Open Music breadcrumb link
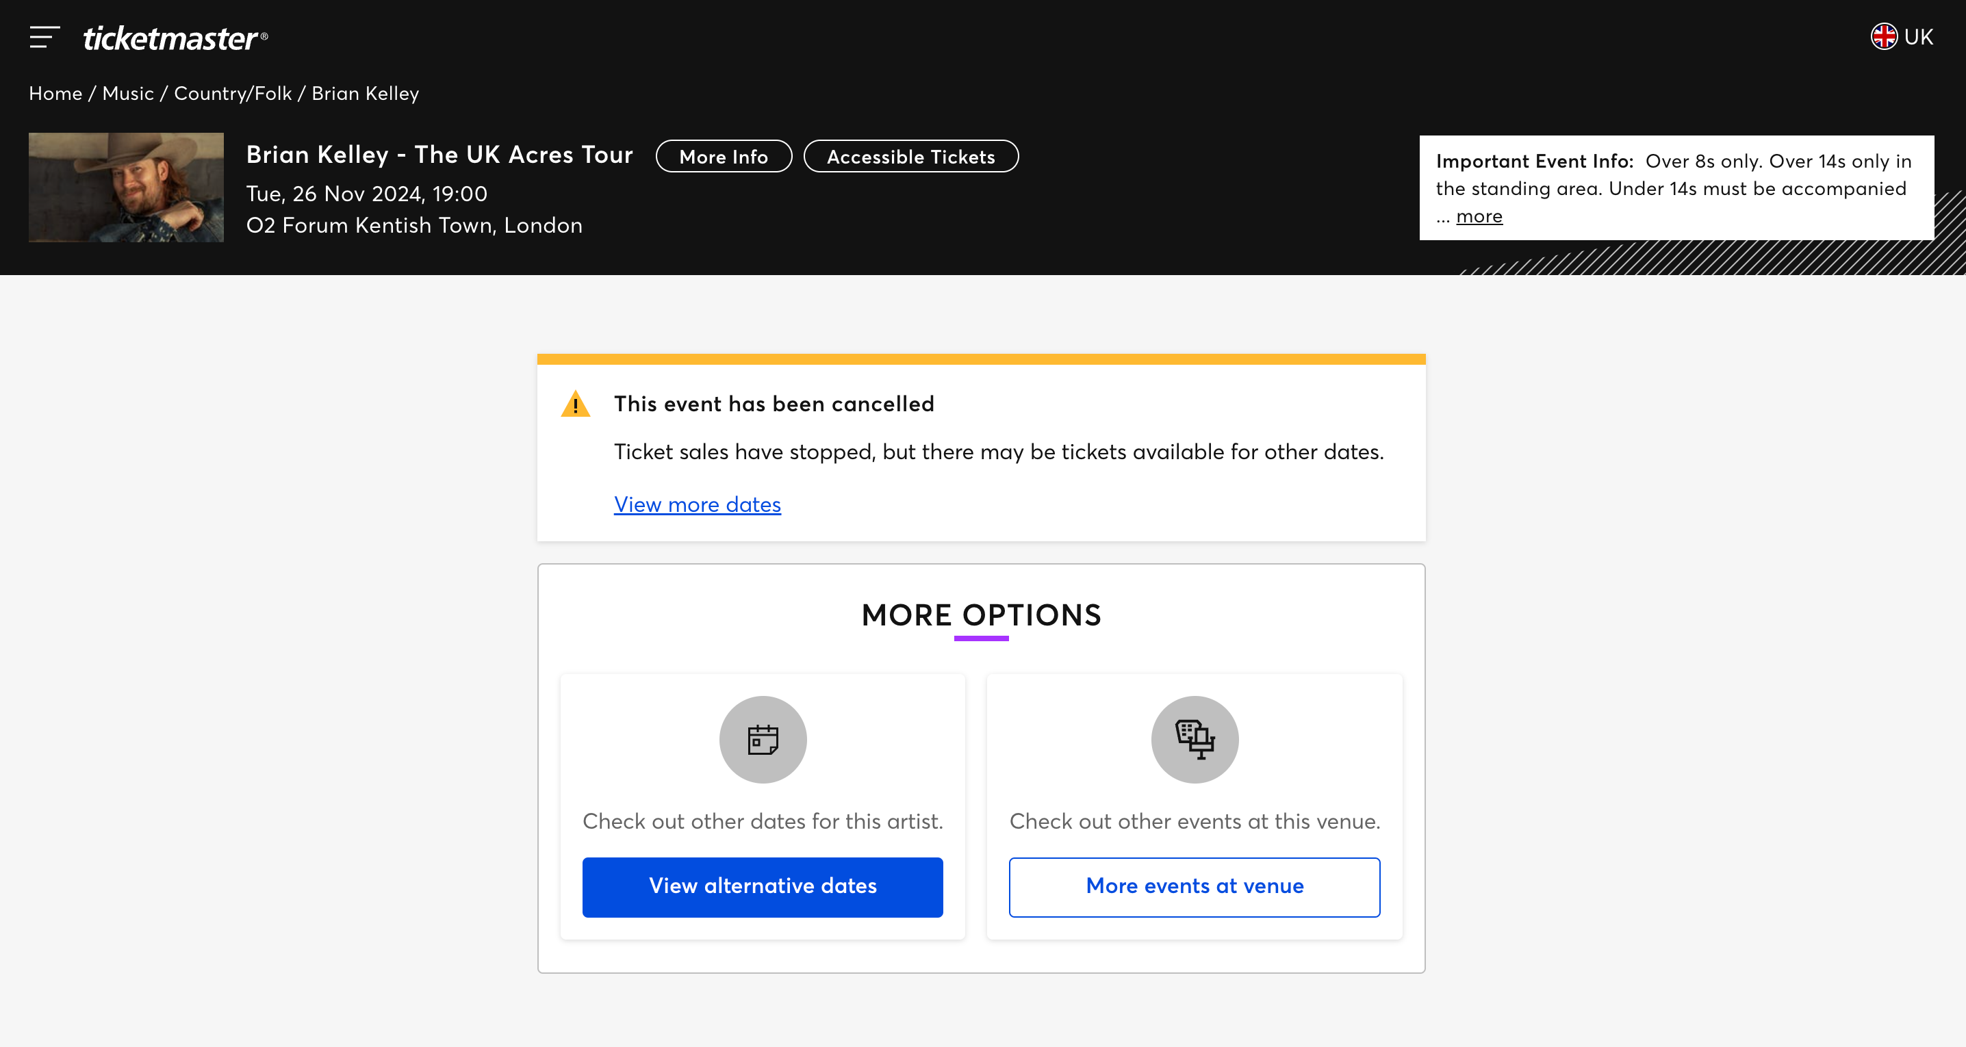Screen dimensions: 1966x1047 tap(127, 93)
